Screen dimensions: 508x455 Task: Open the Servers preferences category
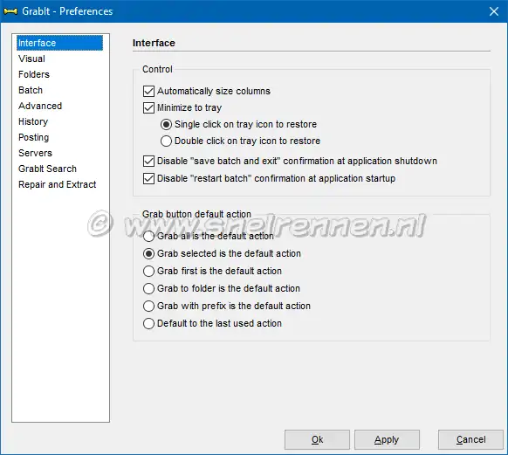point(35,153)
